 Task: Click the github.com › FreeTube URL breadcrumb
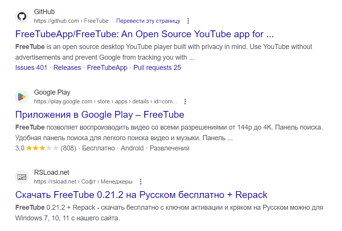[x=71, y=21]
